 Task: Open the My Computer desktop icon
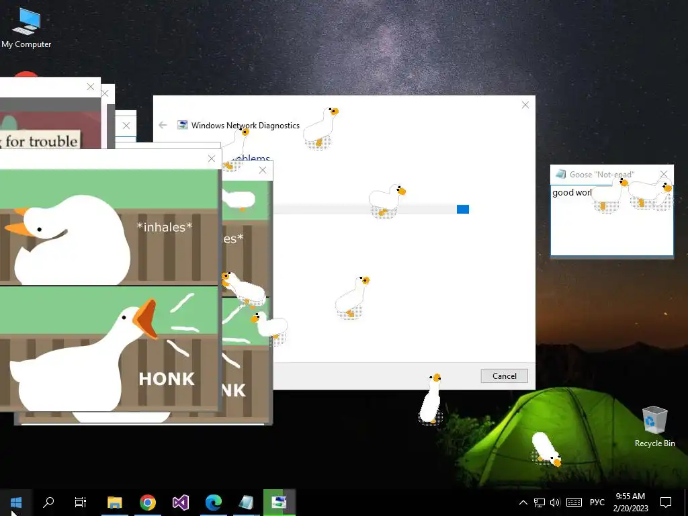click(x=26, y=28)
